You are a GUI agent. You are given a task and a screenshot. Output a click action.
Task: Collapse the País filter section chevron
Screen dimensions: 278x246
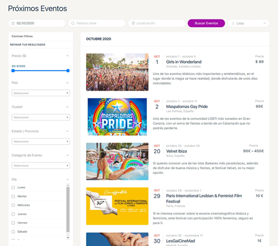pyautogui.click(x=67, y=83)
